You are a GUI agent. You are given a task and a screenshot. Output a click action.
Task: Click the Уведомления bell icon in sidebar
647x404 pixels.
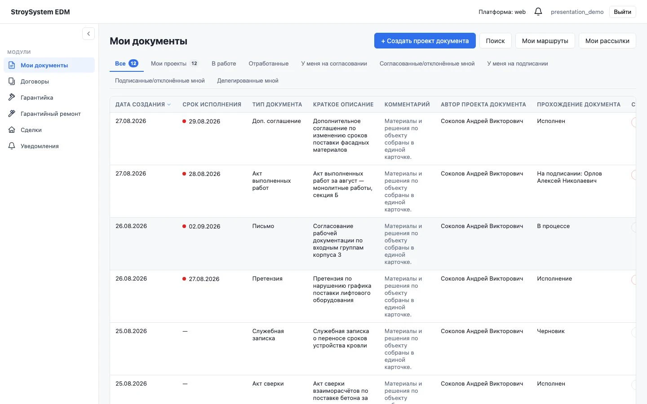pos(12,146)
